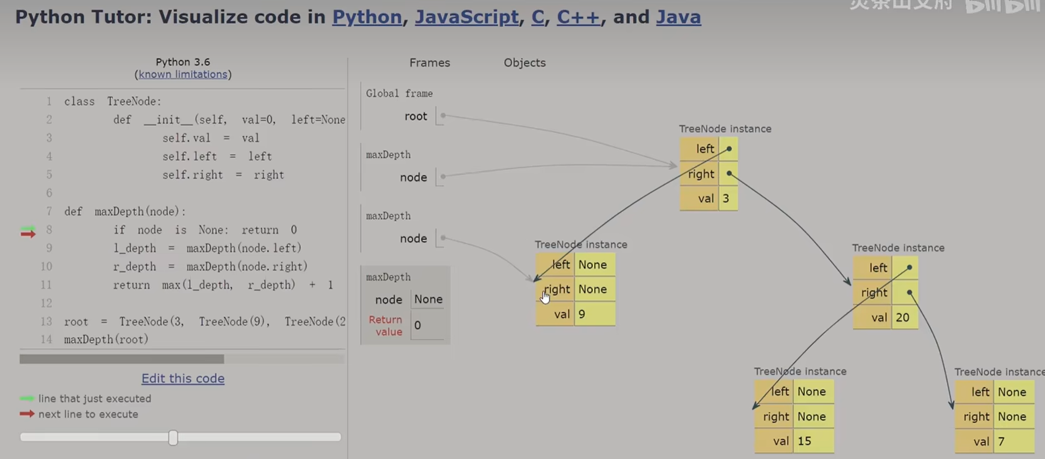
Task: Click the left None cell of the val 9 node
Action: [595, 265]
